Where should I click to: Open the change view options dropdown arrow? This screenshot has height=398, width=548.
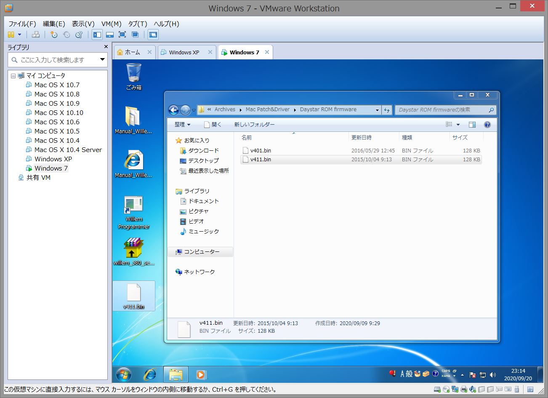tap(458, 125)
